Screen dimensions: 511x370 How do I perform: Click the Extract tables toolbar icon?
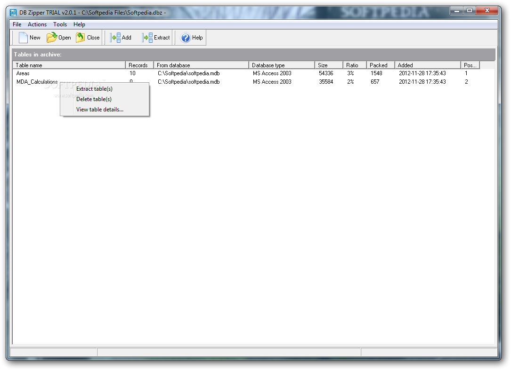[147, 38]
